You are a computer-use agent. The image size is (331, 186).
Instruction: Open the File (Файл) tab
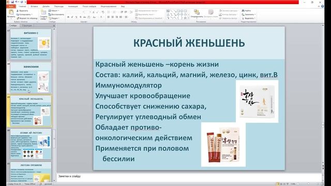pos(11,6)
